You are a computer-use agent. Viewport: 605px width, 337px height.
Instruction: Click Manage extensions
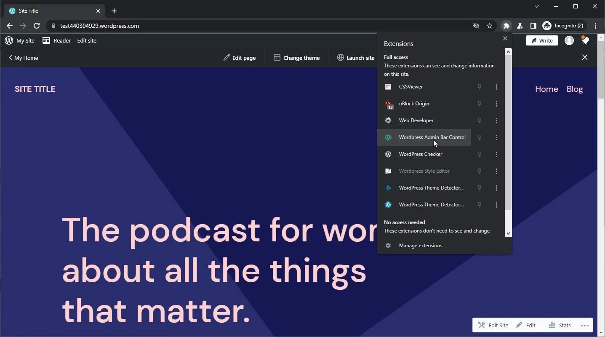click(445, 246)
